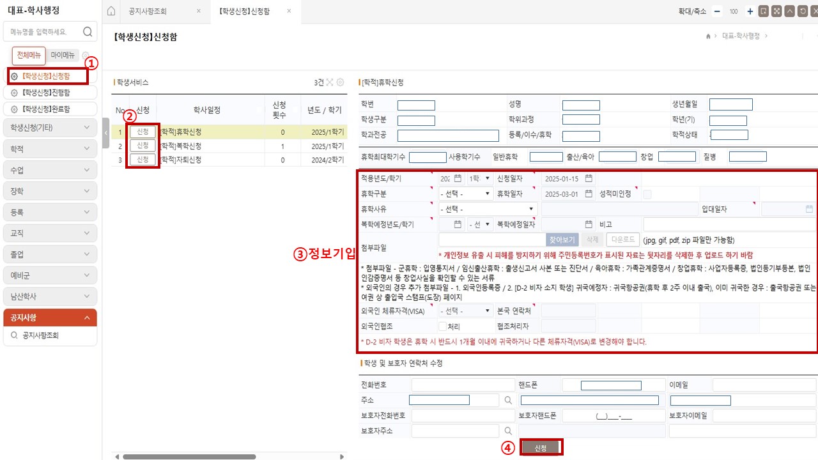818x460 pixels.
Task: Click 신청 button for 복학신청 row
Action: 143,146
